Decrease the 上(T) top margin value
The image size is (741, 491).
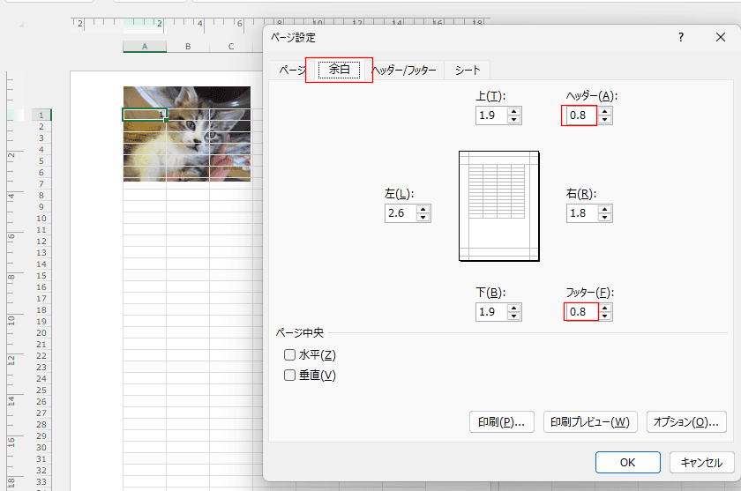coord(513,120)
